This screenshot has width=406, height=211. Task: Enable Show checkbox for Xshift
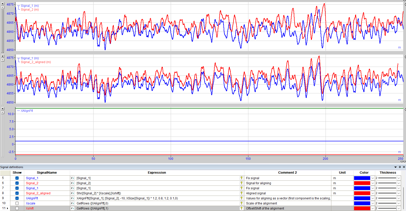(17, 208)
